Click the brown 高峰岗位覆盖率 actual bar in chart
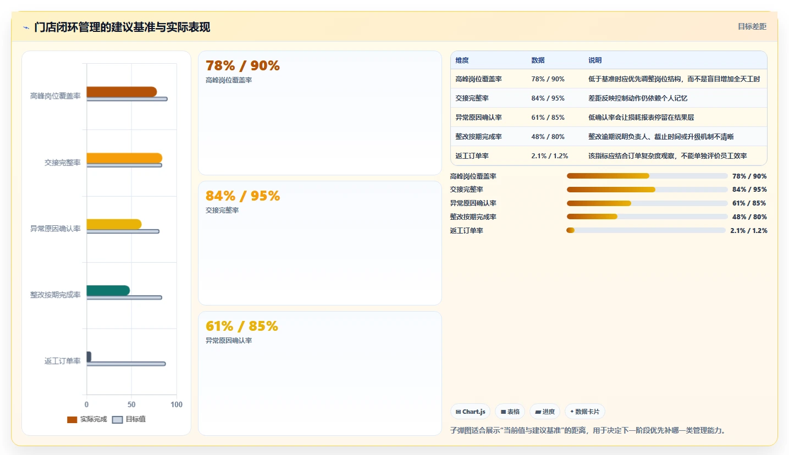The image size is (789, 455). click(122, 92)
